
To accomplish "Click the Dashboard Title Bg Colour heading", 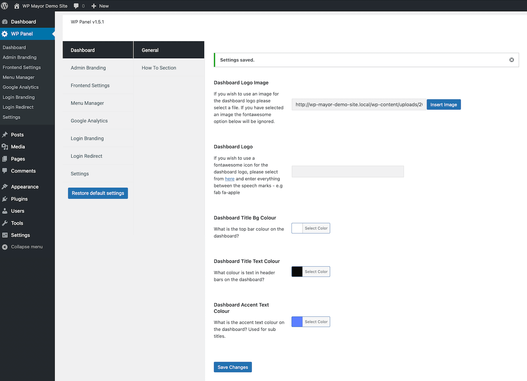I will 245,218.
